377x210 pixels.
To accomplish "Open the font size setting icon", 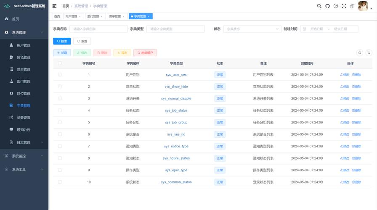I will pos(352,6).
